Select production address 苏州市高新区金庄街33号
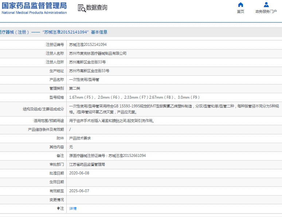 (x=89, y=71)
